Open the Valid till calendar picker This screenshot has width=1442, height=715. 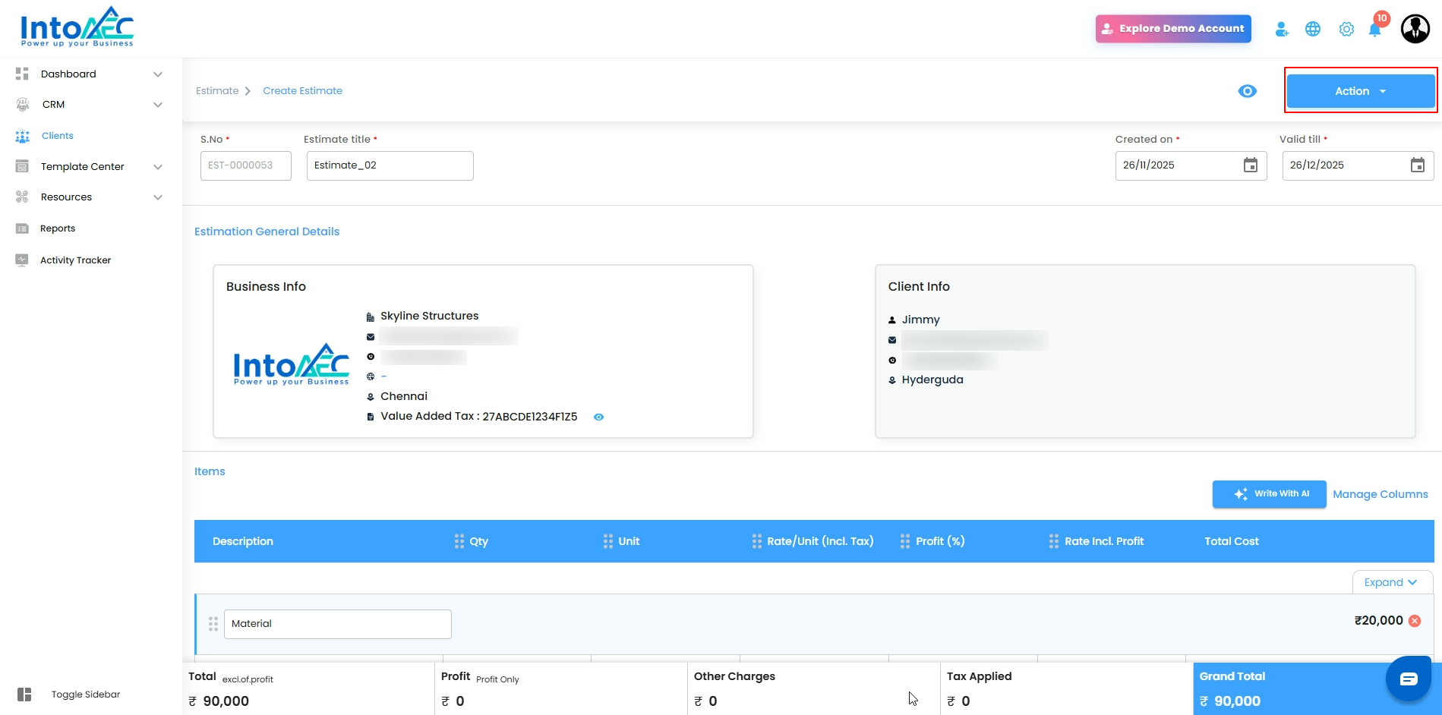pos(1418,165)
